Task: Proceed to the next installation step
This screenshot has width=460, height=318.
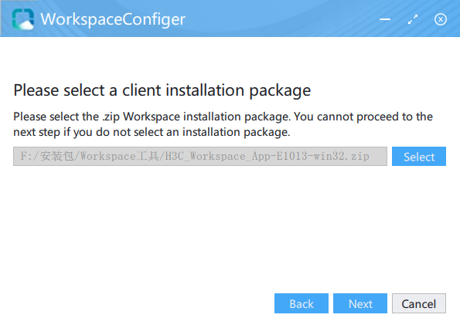Action: [360, 303]
